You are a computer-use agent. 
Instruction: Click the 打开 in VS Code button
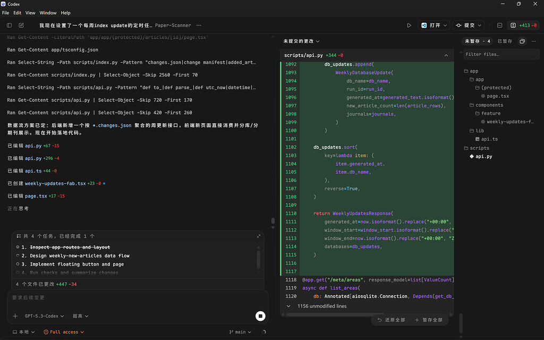[431, 25]
